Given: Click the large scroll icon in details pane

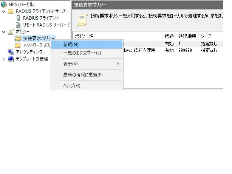Looking at the screenshot, I should (x=82, y=20).
